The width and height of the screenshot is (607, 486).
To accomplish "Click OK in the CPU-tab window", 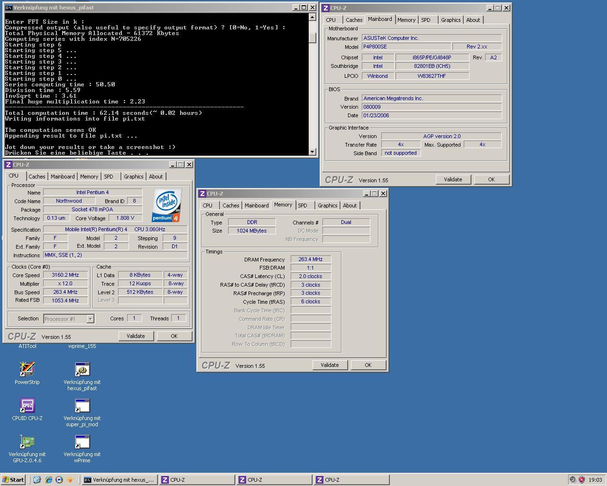I will point(174,336).
